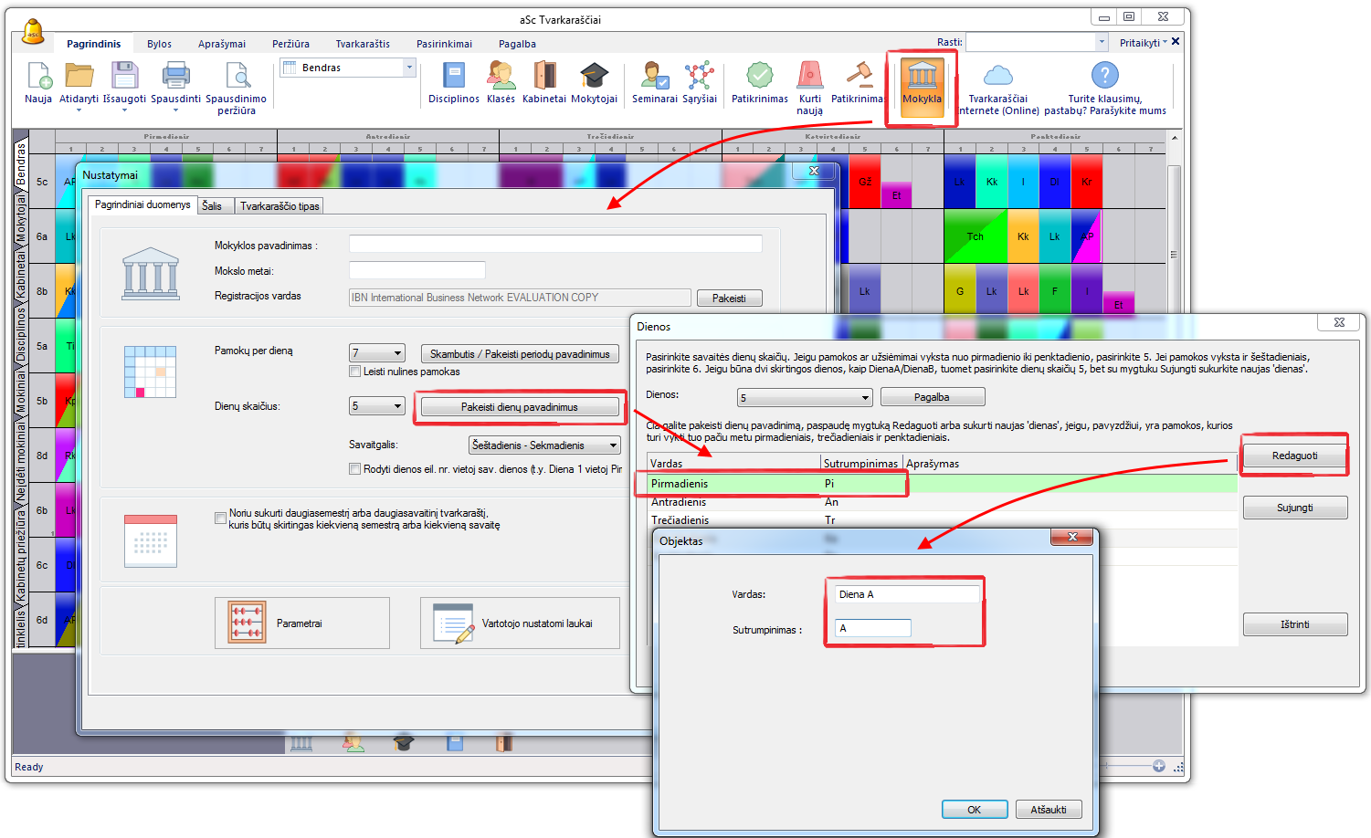Open the Disciplinos subjects icon
Image resolution: width=1371 pixels, height=838 pixels.
[453, 77]
